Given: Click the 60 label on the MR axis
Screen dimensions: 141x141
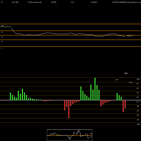Looking at the screenshot, I should (x=138, y=88).
